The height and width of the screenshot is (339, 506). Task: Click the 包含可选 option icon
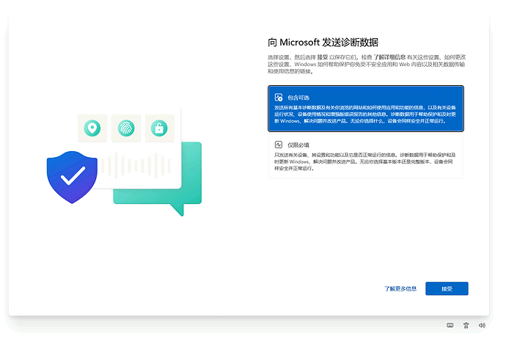(279, 97)
